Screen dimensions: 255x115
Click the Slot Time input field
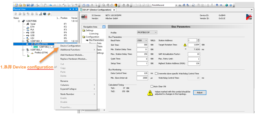pos(142,45)
